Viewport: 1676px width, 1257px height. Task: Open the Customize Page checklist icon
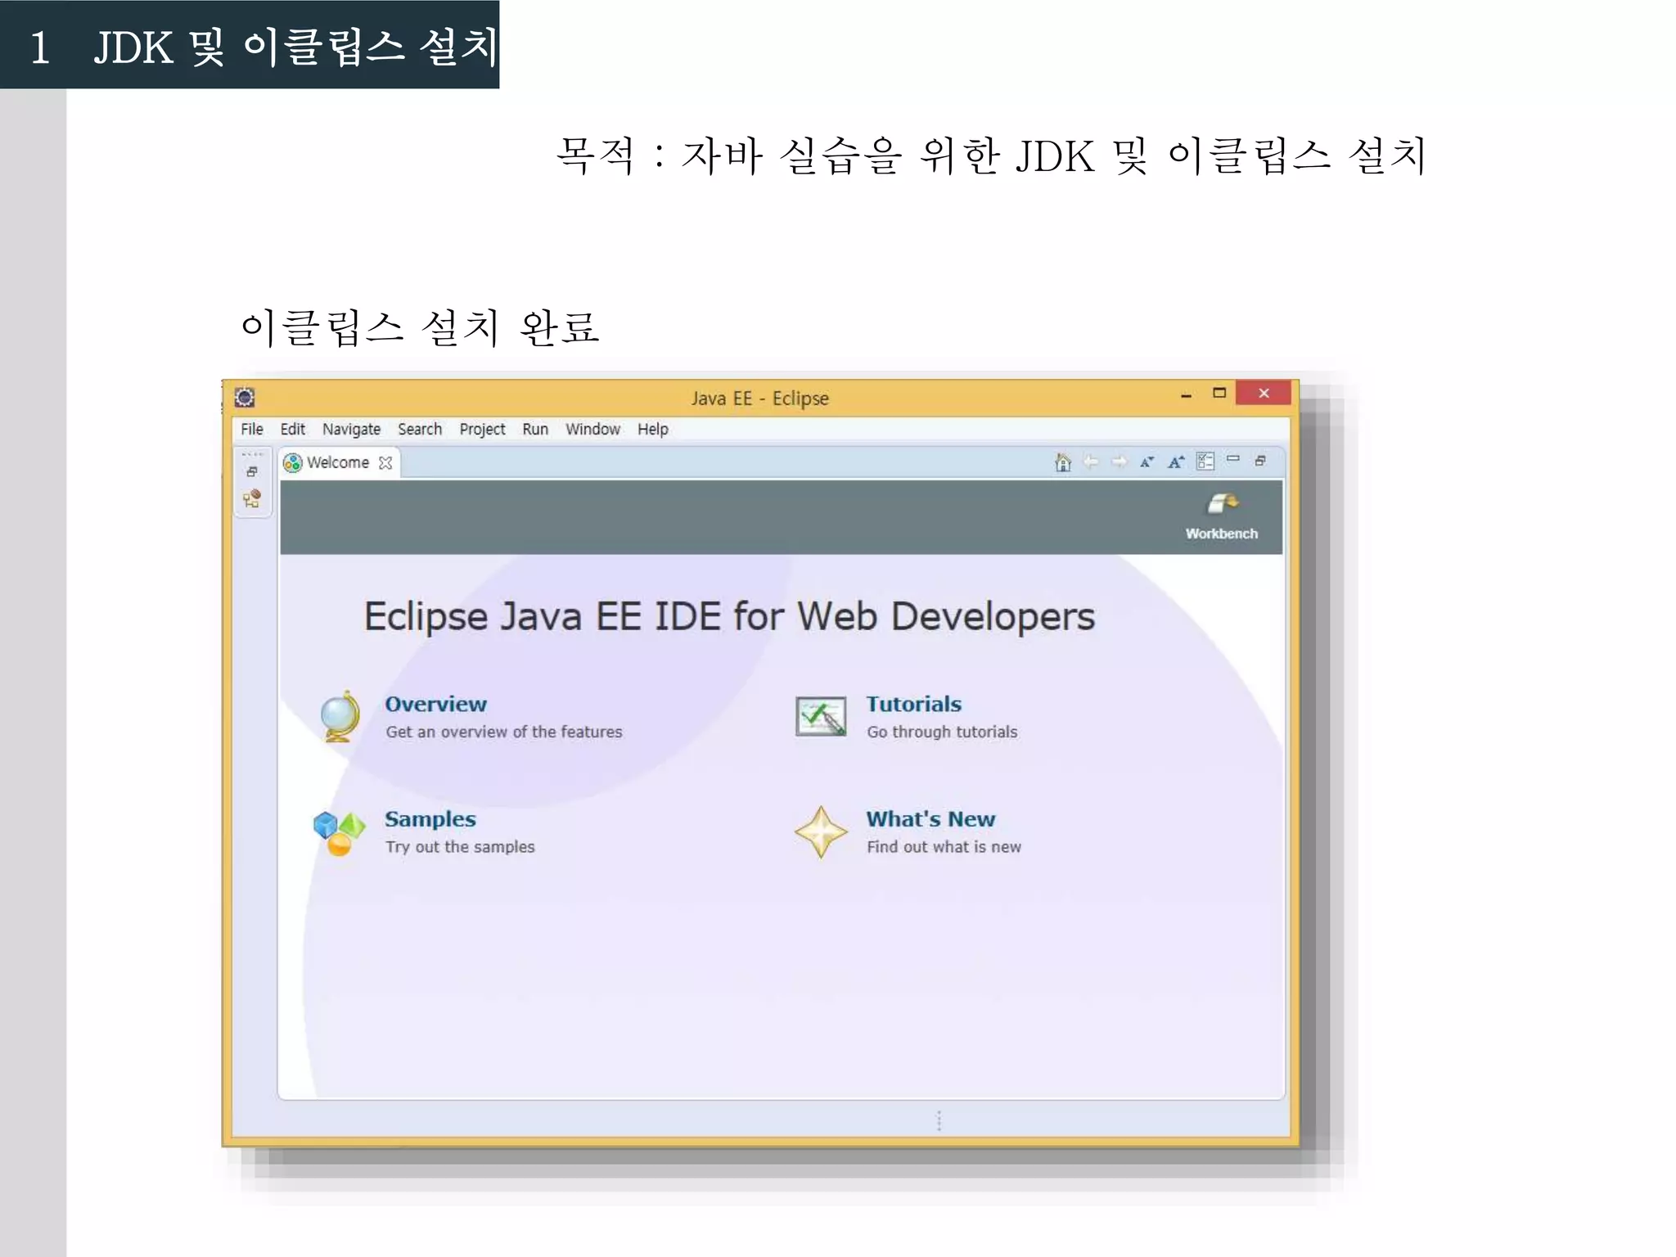pos(1205,462)
